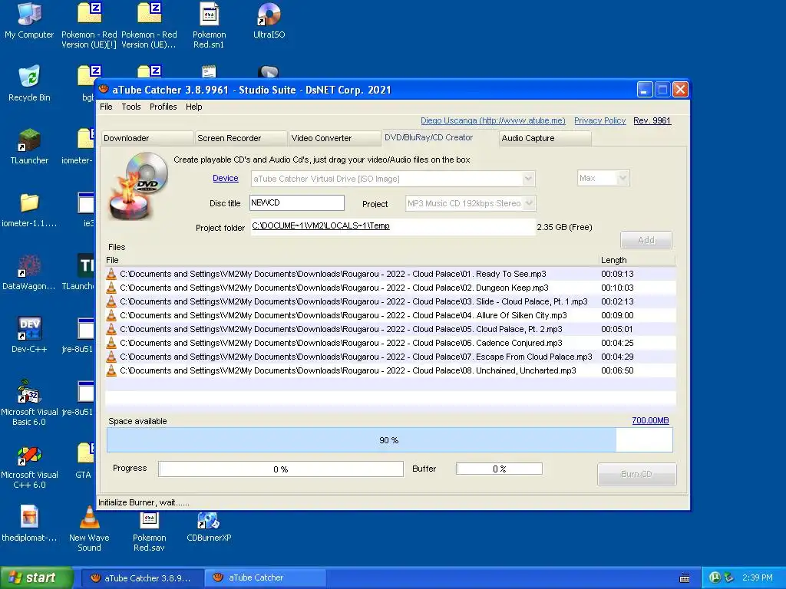The image size is (786, 589).
Task: Click the Start button
Action: pyautogui.click(x=36, y=577)
